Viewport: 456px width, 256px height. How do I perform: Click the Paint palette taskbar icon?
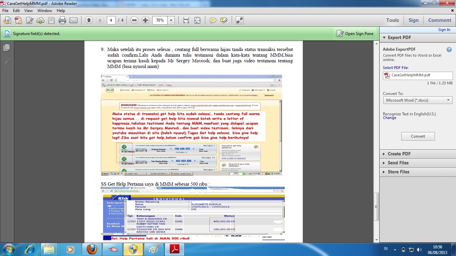pyautogui.click(x=154, y=249)
